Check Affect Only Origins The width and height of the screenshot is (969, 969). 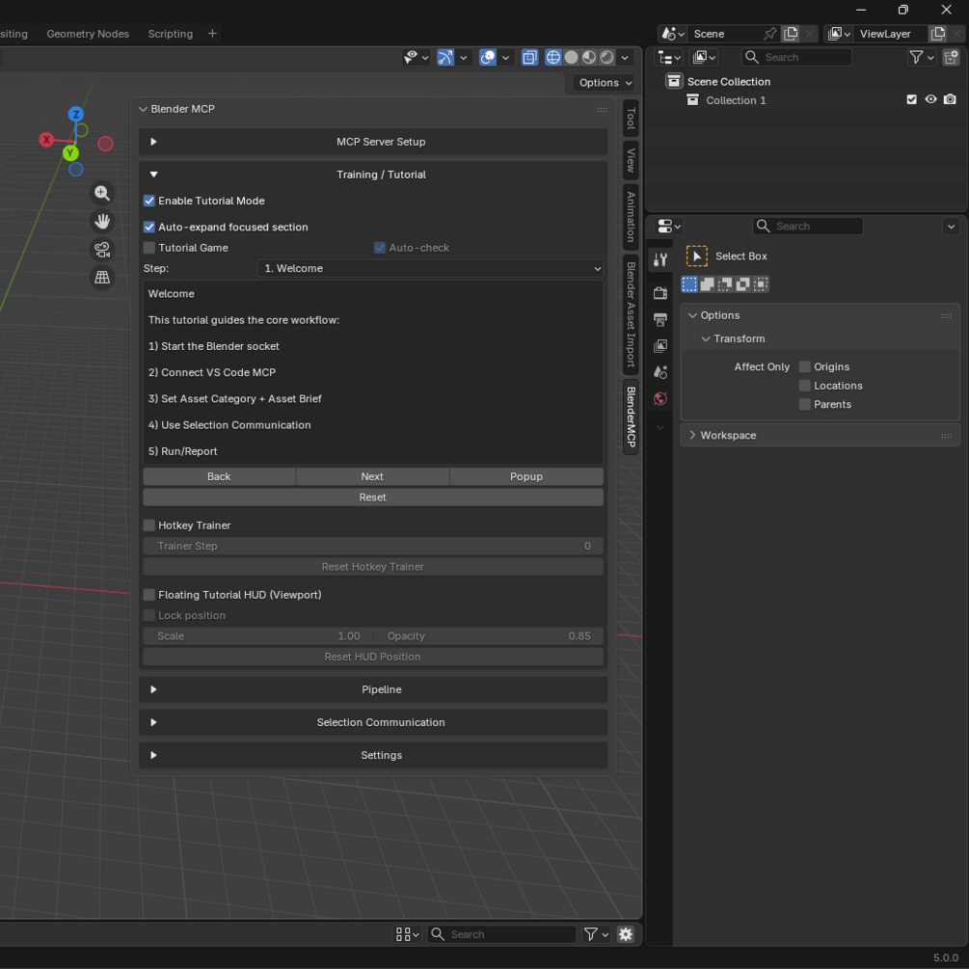tap(804, 366)
